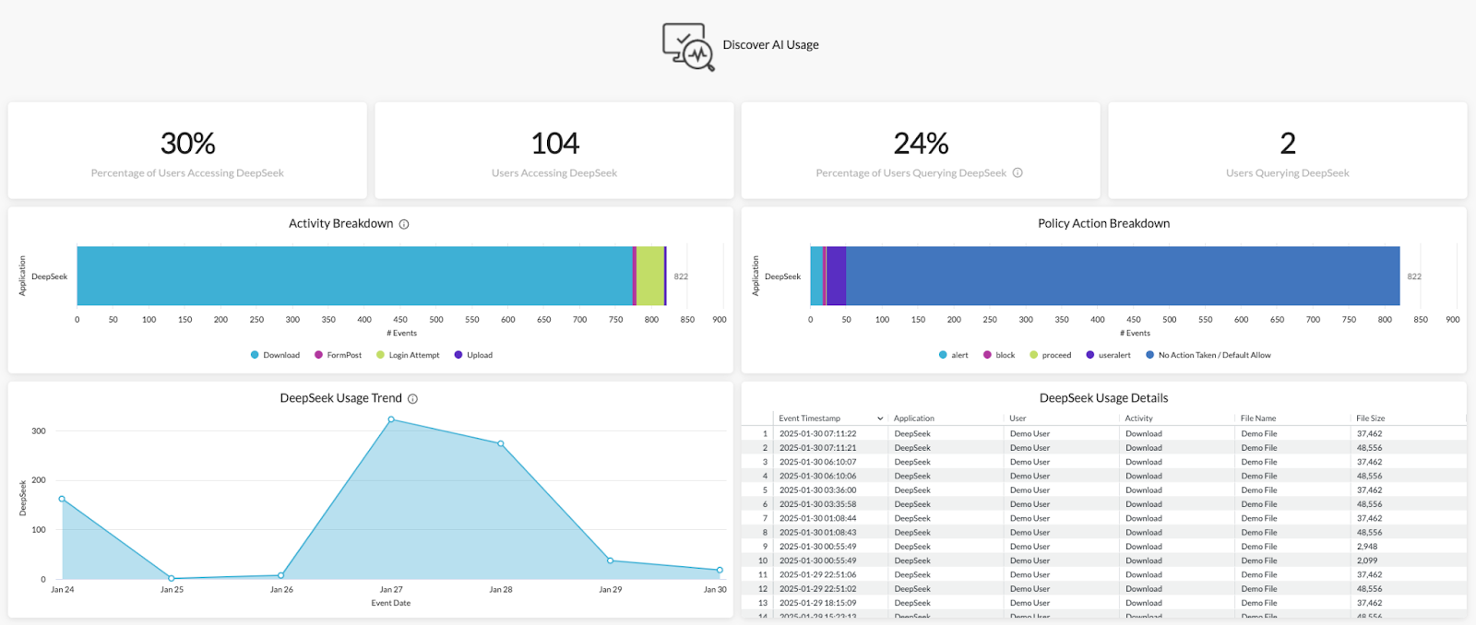Select the Jan 27 peak data point

pyautogui.click(x=391, y=419)
